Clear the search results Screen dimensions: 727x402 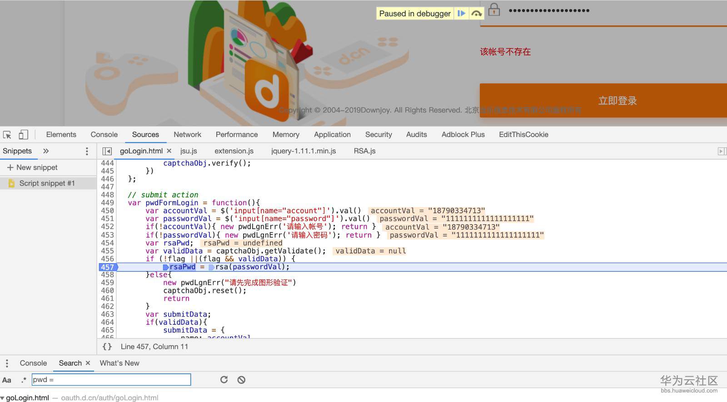coord(241,380)
